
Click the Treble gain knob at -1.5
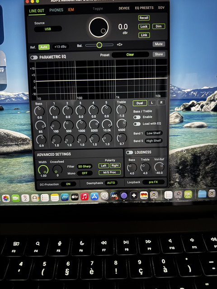pyautogui.click(x=121, y=109)
